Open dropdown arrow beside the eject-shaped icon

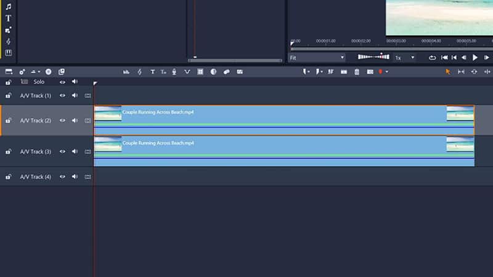[x=39, y=71]
